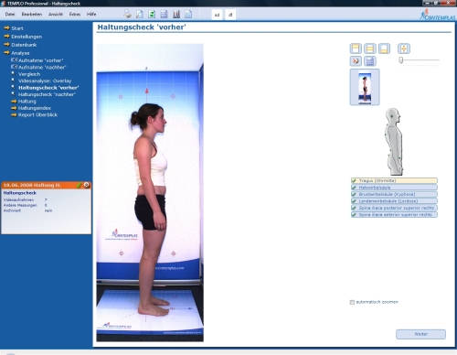This screenshot has height=355, width=457.
Task: Enable 'automatisch zoomen' checkbox
Action: point(352,302)
